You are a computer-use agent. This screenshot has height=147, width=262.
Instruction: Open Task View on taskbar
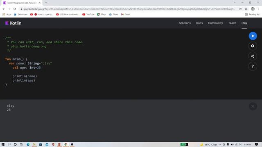21,144
